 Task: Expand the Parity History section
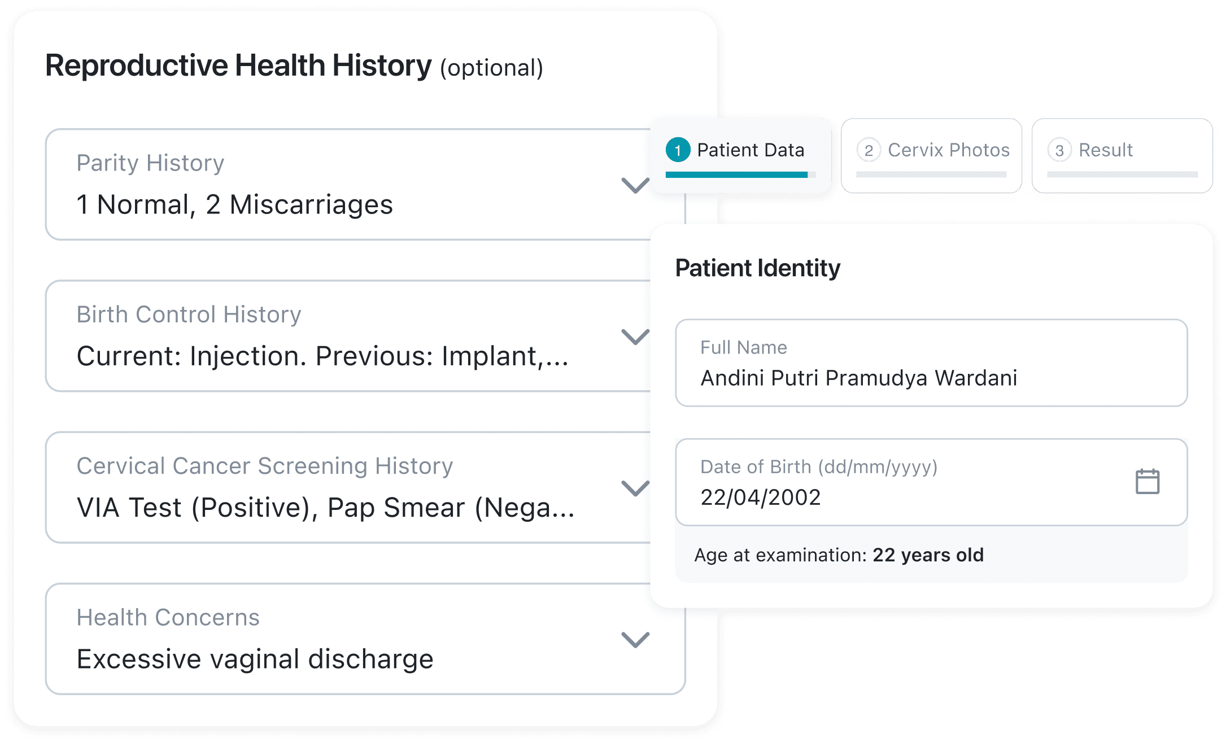(634, 186)
